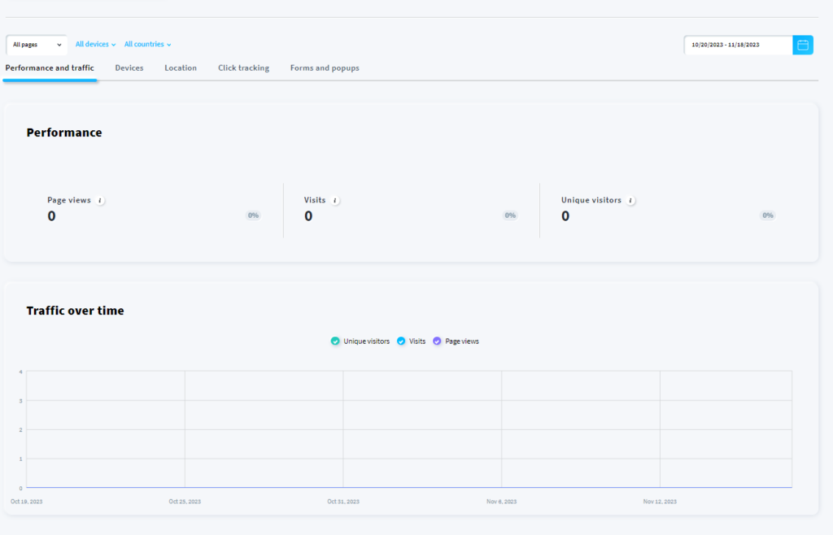Screen dimensions: 833x535
Task: Click the Page views 0% change badge
Action: pyautogui.click(x=254, y=215)
